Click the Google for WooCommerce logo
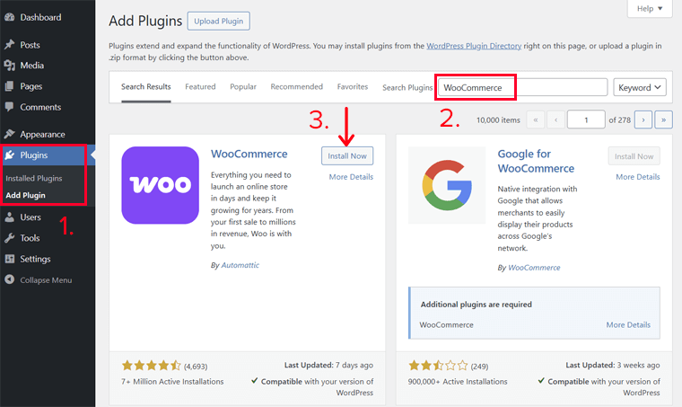 [x=447, y=185]
